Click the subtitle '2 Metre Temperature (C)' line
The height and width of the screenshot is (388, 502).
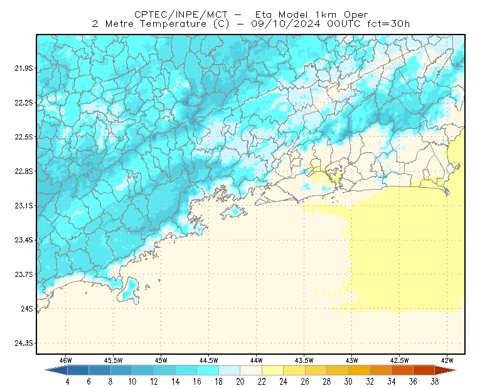(x=251, y=24)
